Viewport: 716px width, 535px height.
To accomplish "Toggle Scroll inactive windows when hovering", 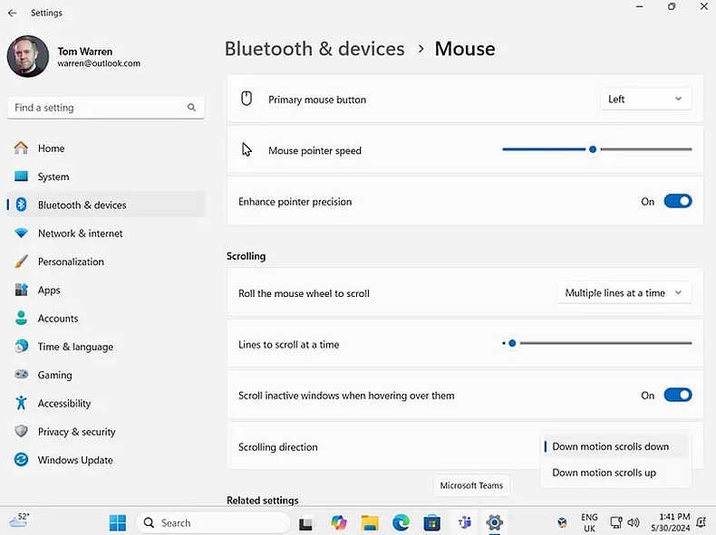I will [x=678, y=395].
